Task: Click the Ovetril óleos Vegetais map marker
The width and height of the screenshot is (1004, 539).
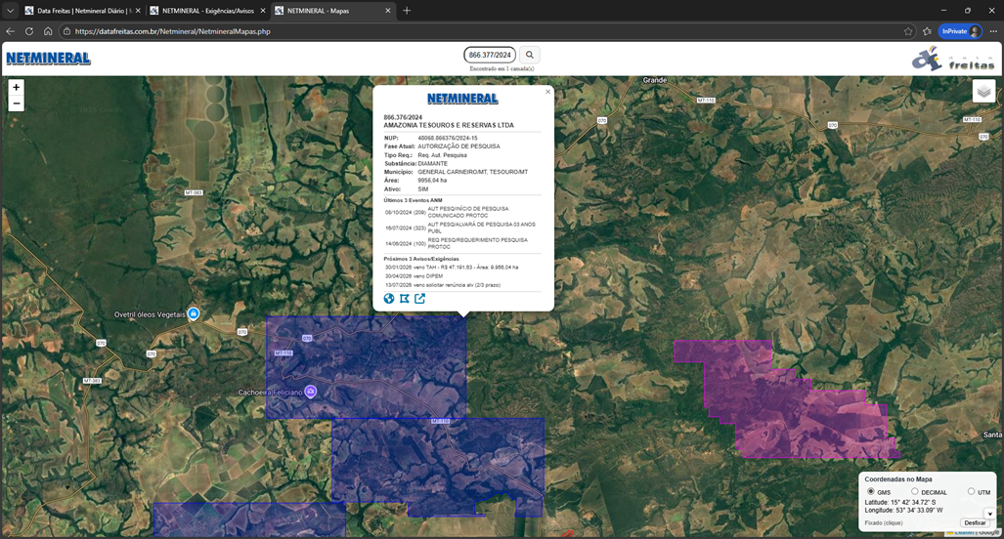Action: (x=194, y=313)
